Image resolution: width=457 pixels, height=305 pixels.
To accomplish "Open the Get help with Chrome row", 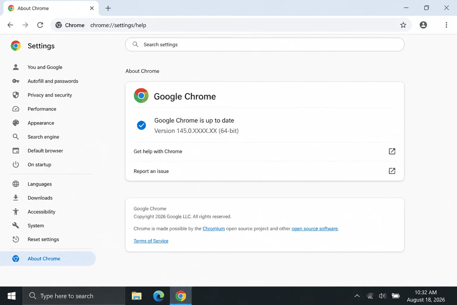I will pos(265,151).
